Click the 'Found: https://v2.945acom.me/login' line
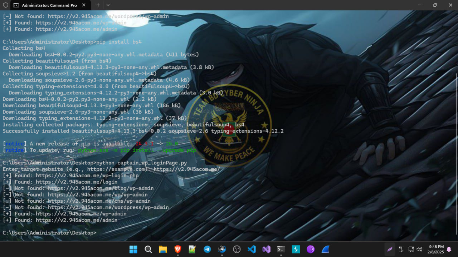Screen dimensions: 458x257 tap(60, 182)
